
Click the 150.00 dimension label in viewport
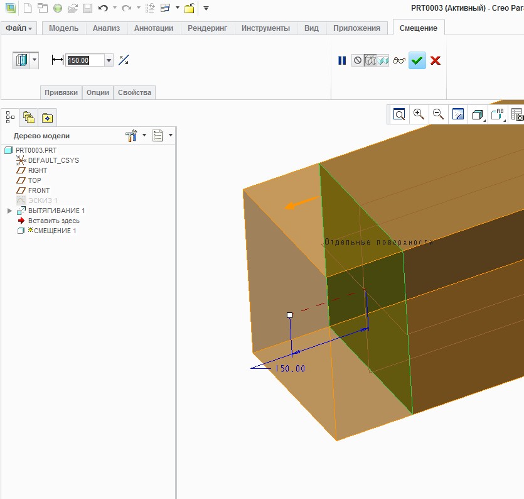click(290, 368)
